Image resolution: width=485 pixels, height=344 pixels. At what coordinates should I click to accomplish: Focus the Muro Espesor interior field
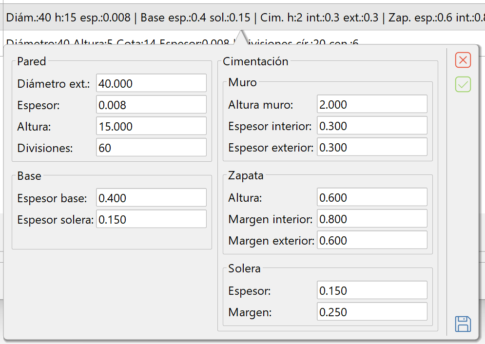click(x=371, y=126)
